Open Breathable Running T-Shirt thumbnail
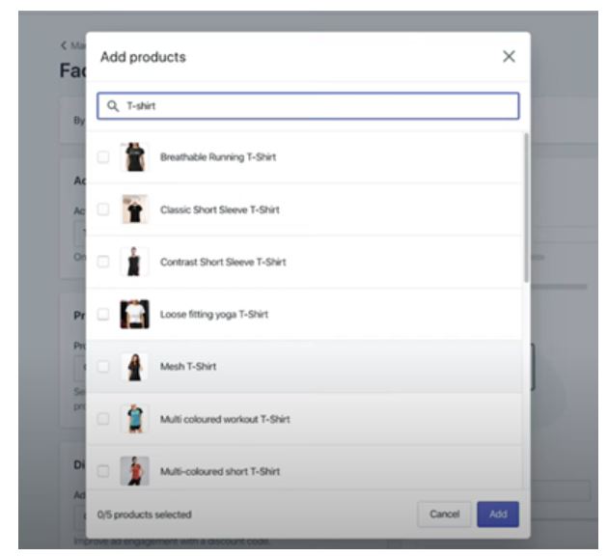Image resolution: width=608 pixels, height=557 pixels. 134,157
